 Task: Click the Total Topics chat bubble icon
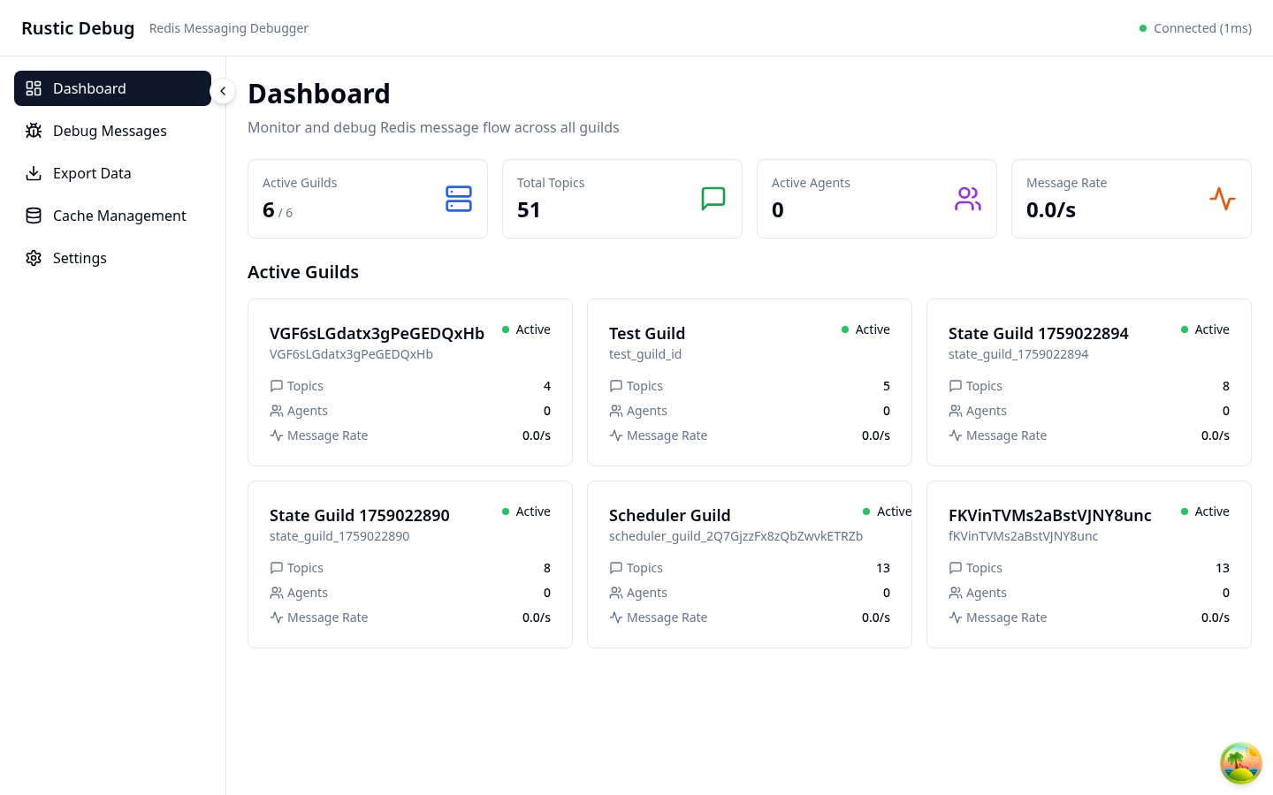(713, 199)
